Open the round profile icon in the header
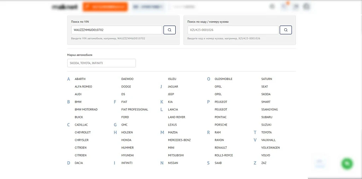The image size is (362, 179). tap(306, 6)
